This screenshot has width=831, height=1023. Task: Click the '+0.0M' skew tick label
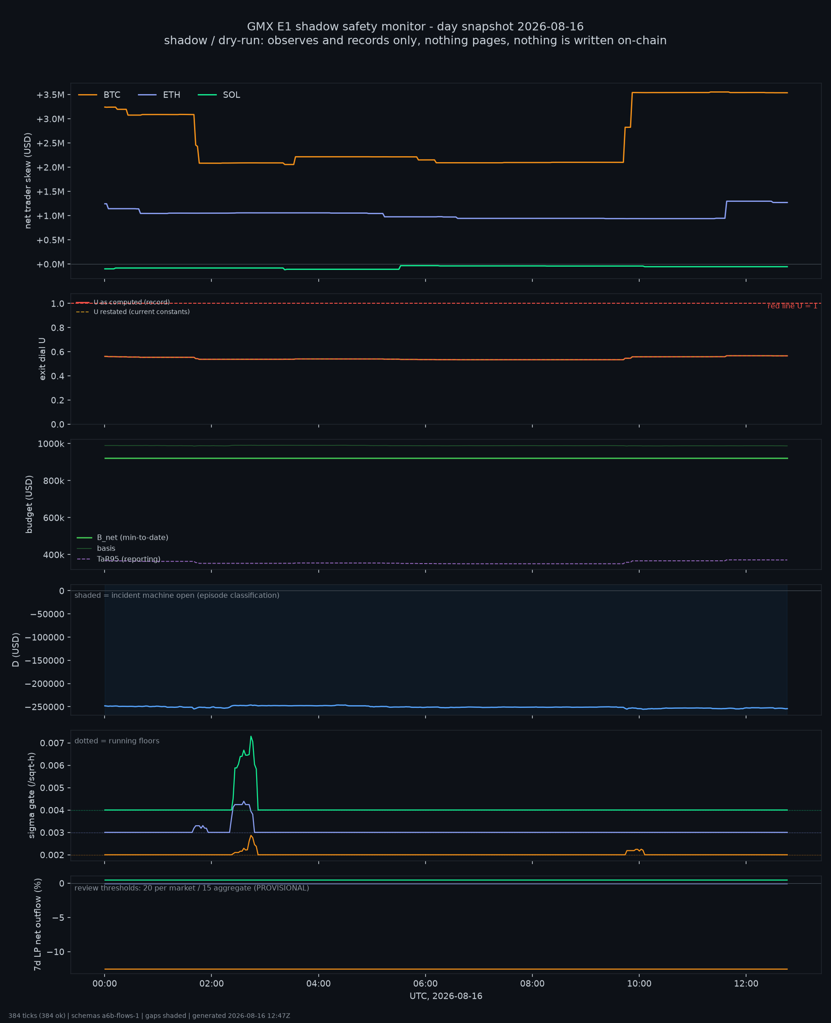click(50, 264)
